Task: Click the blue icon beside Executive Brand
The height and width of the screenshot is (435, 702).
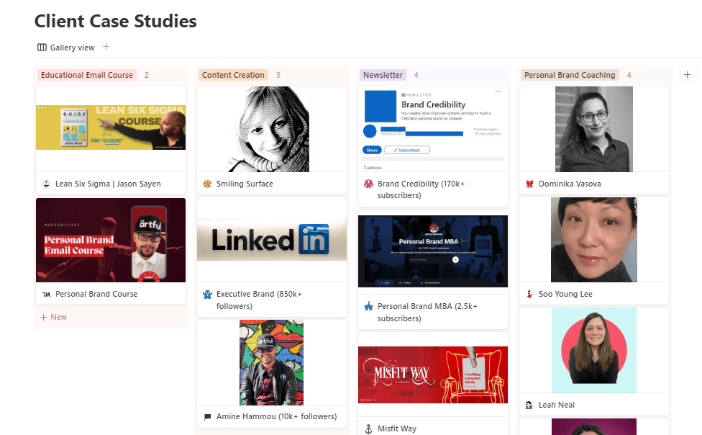Action: coord(207,294)
